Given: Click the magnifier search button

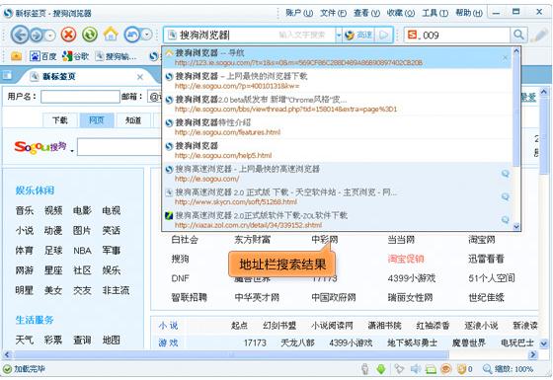Looking at the screenshot, I should [x=518, y=35].
